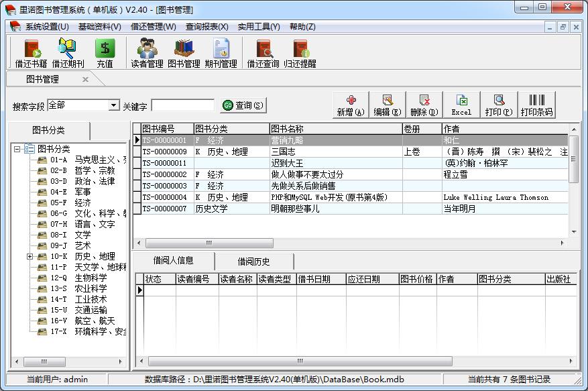The image size is (588, 391).
Task: Click the 查询(S) search button
Action: 243,105
